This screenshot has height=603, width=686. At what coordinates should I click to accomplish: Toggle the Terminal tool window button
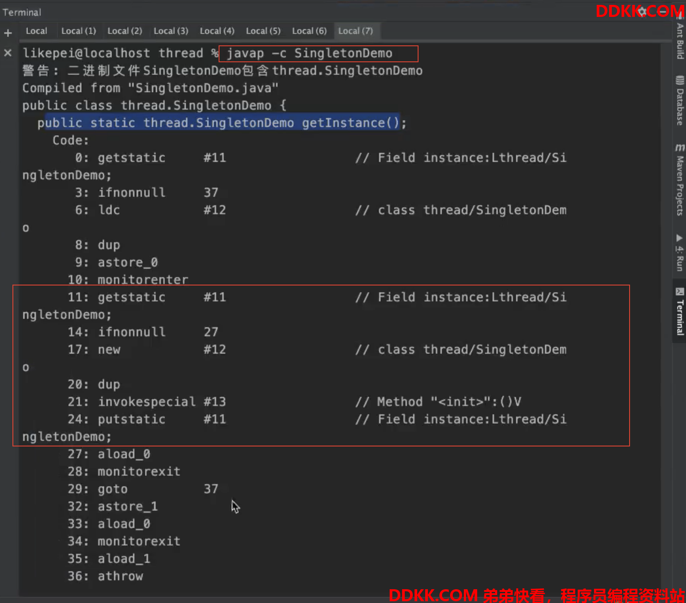[x=680, y=311]
